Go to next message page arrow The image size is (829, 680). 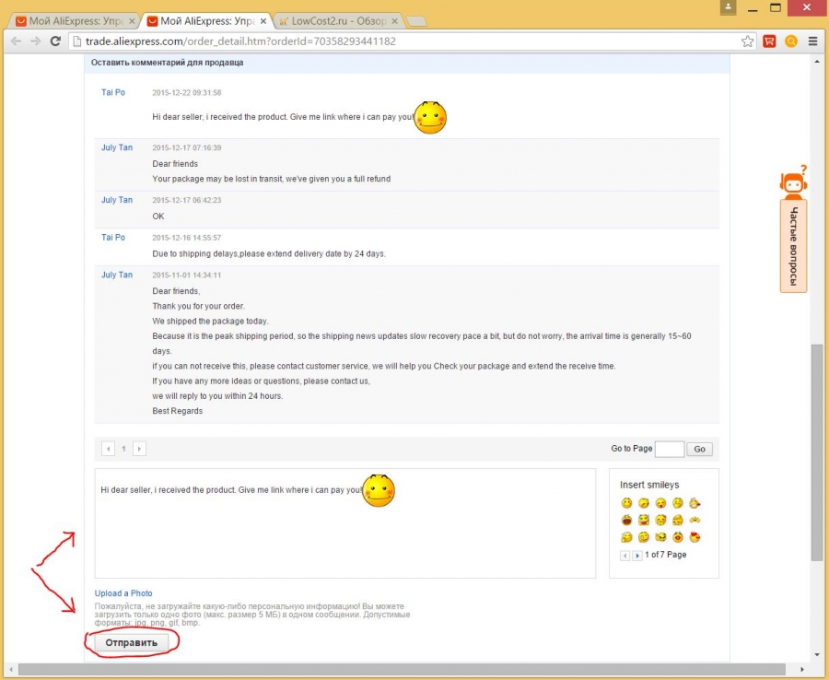tap(139, 449)
